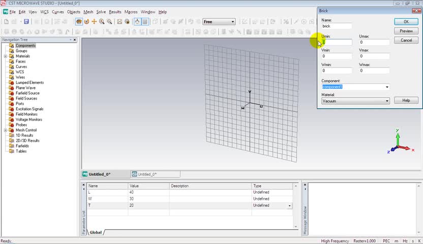
Task: Select the Pan view cross-arrows tool
Action: click(94, 21)
